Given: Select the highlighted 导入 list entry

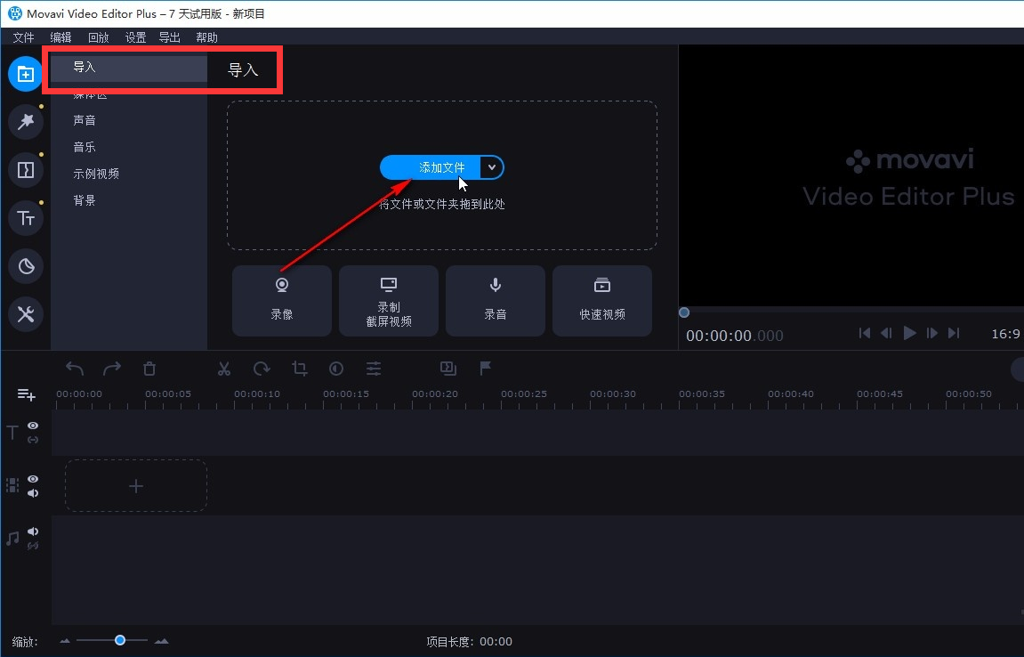Looking at the screenshot, I should [x=129, y=68].
